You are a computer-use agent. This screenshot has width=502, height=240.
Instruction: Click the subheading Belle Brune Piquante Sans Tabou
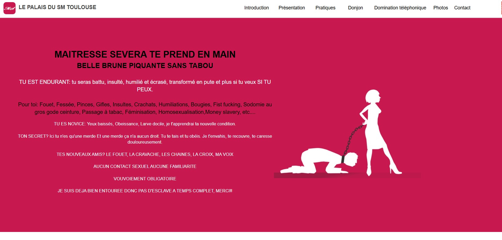click(145, 66)
